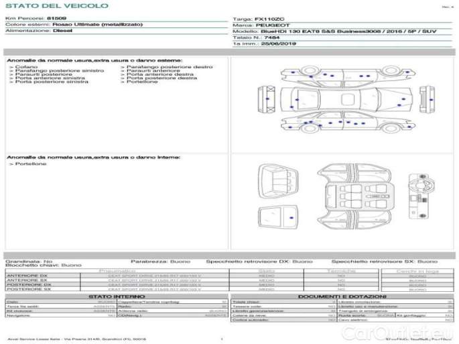Click the Cerchi in lega column header
This screenshot has width=459, height=344.
pyautogui.click(x=417, y=271)
